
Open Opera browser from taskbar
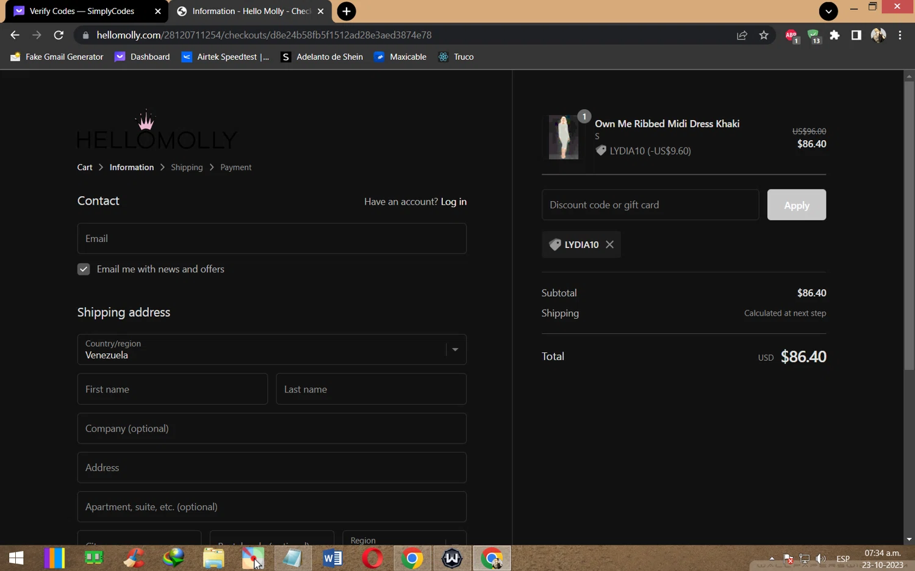[x=372, y=558]
